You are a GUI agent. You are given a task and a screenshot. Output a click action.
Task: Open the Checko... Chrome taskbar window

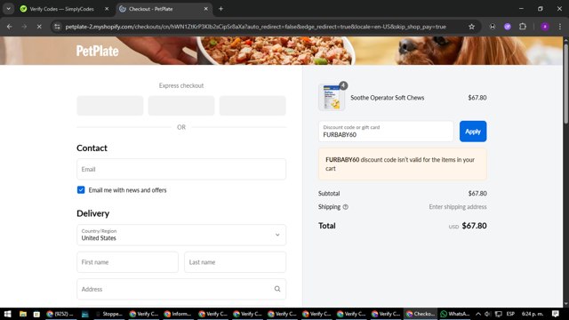pyautogui.click(x=421, y=314)
